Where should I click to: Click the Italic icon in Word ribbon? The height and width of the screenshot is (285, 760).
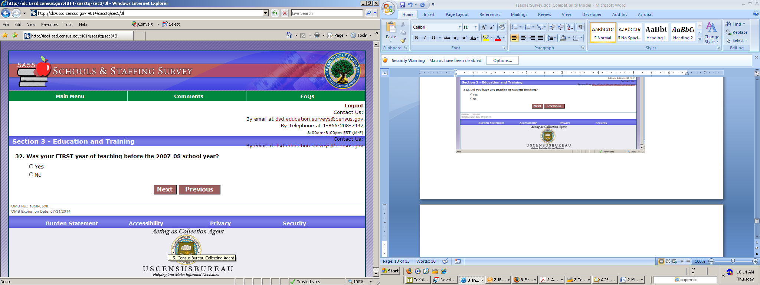coord(425,38)
